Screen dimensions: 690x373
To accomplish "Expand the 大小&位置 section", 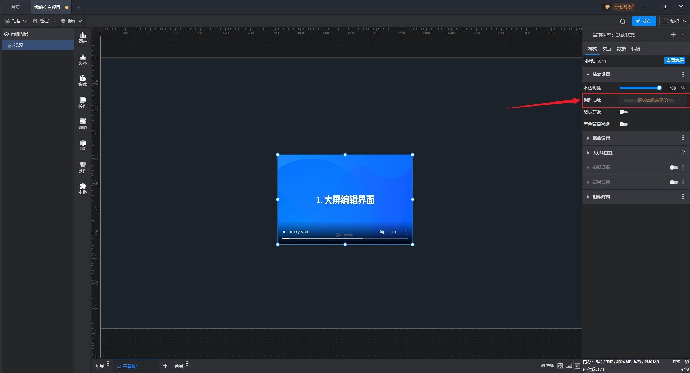I will (588, 153).
